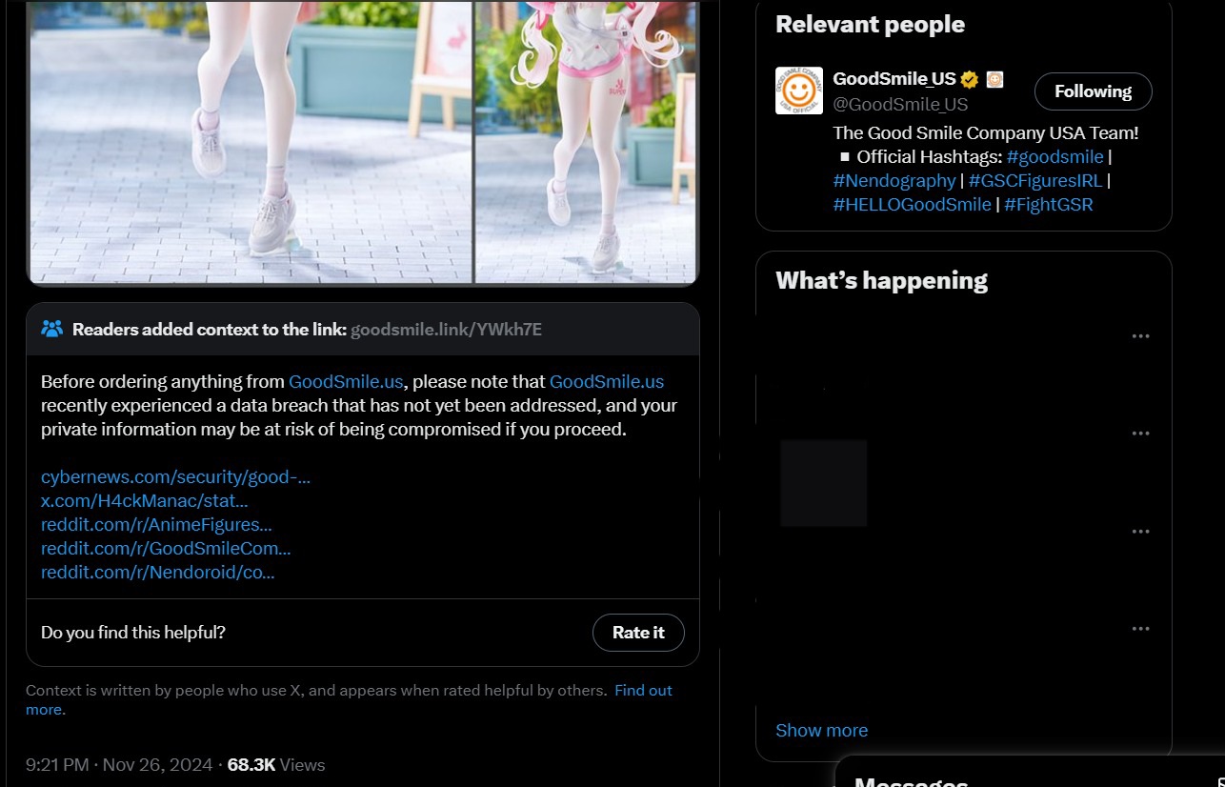Open the cybernews.com security article link
The width and height of the screenshot is (1225, 787).
tap(175, 477)
